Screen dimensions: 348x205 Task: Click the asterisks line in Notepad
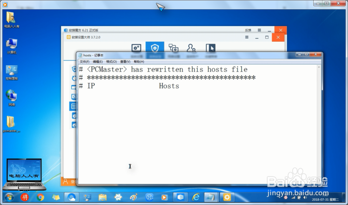click(x=167, y=78)
